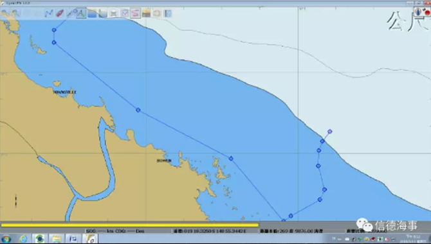Screen dimensions: 431x244
Task: Click the yellow chart selection bar
Action: pos(130,225)
